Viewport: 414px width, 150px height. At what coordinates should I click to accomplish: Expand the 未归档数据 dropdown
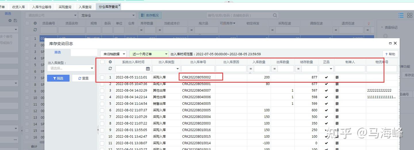[x=113, y=54]
